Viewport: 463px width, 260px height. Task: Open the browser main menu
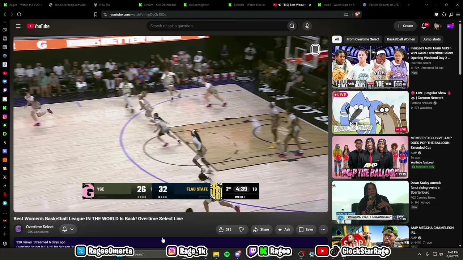(458, 14)
